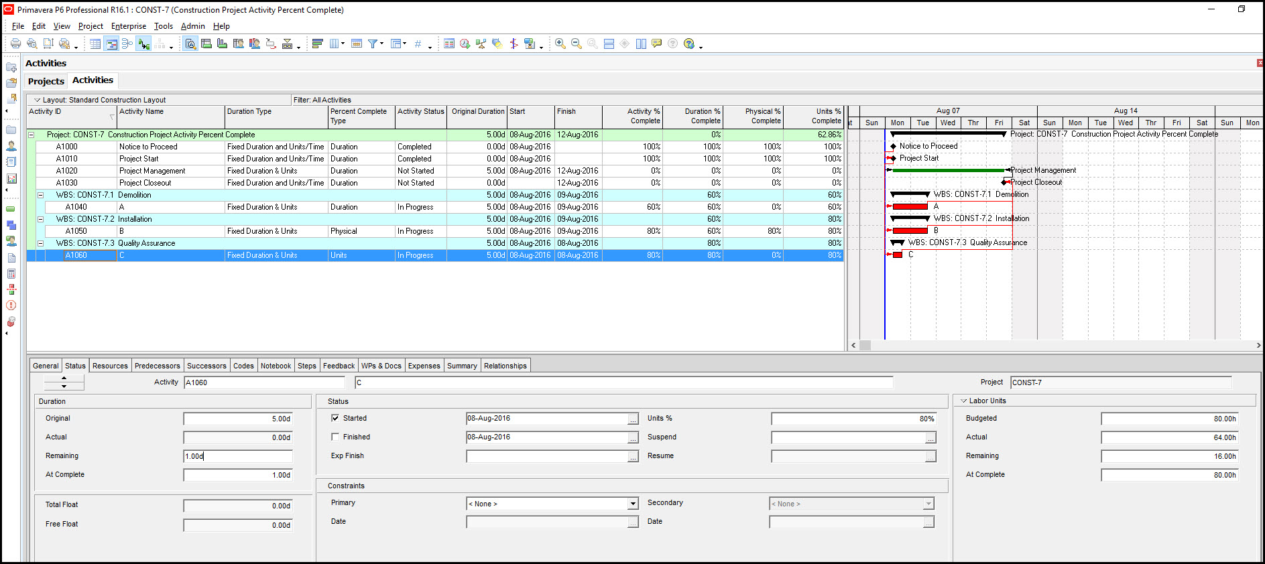Image resolution: width=1265 pixels, height=564 pixels.
Task: Open the Timescale settings icon
Action: 357,44
